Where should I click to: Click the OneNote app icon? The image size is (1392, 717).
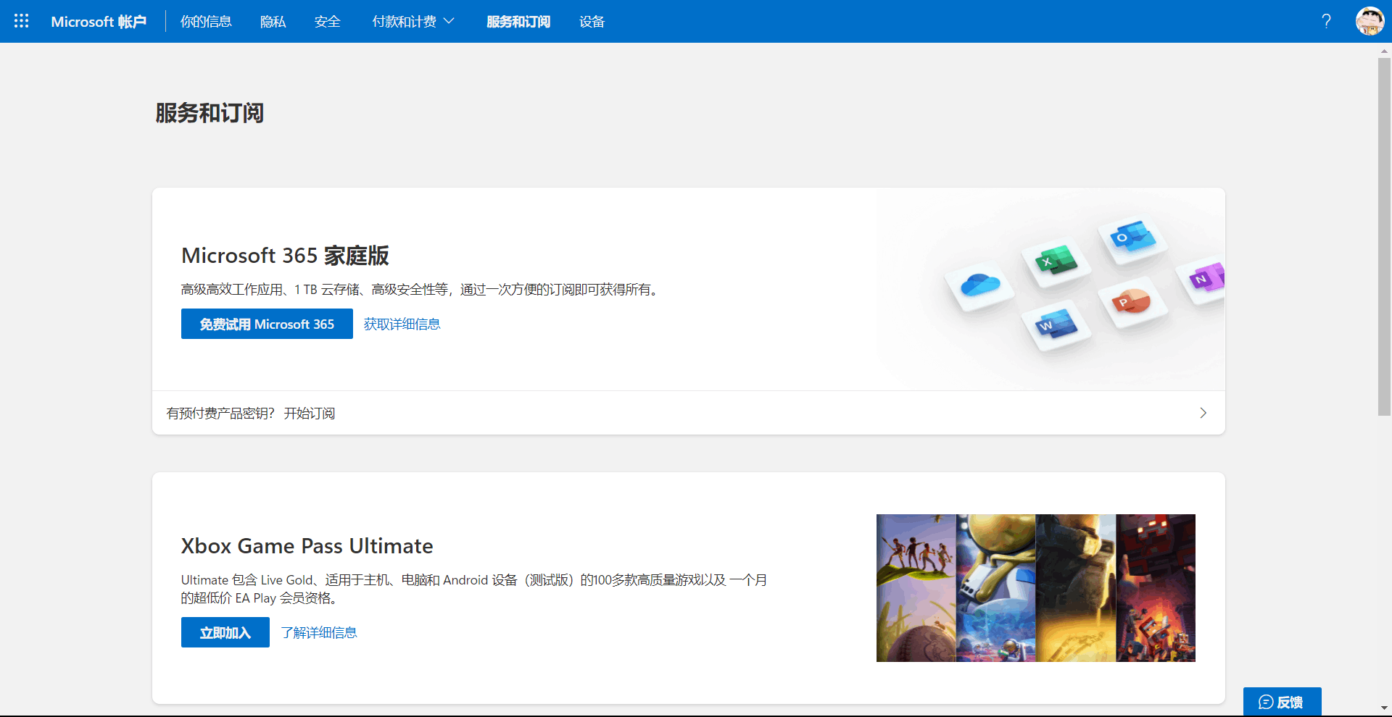[1208, 277]
